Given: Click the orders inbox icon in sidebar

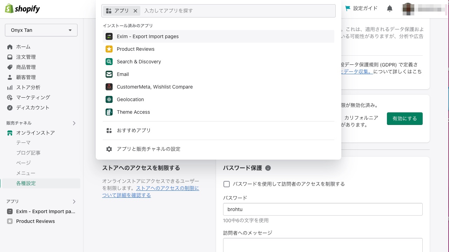Looking at the screenshot, I should 10,57.
